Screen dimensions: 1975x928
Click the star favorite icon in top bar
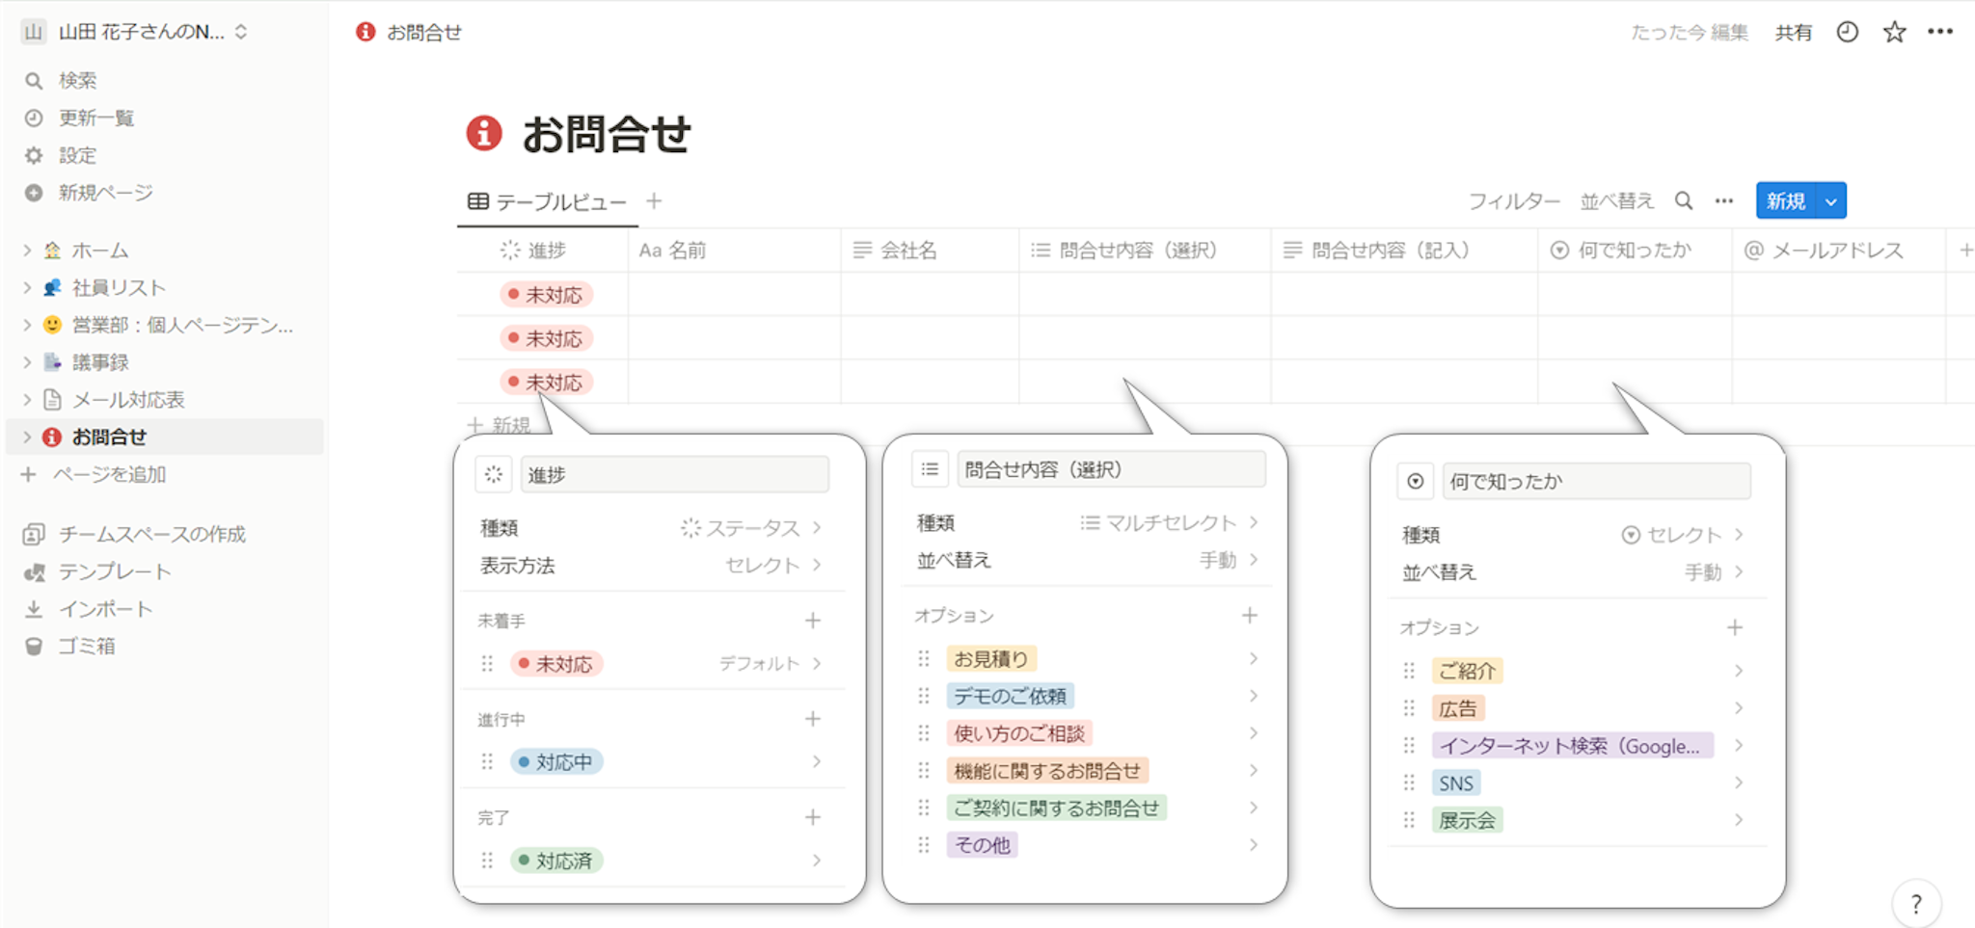1894,32
